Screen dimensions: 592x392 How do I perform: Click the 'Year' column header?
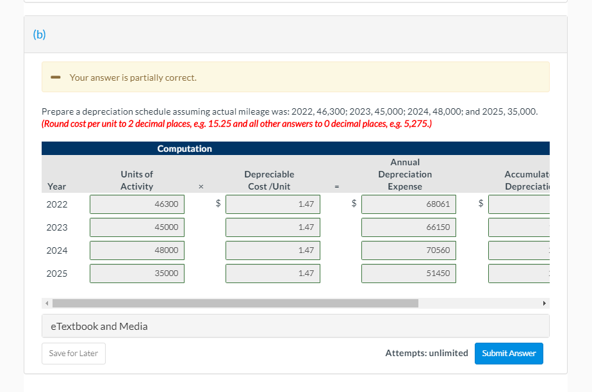point(56,186)
